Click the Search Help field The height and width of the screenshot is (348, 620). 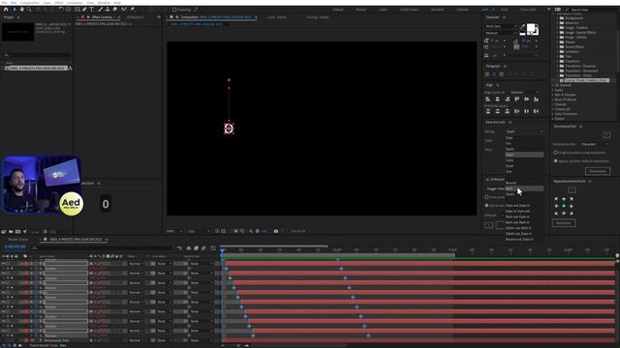pos(589,10)
